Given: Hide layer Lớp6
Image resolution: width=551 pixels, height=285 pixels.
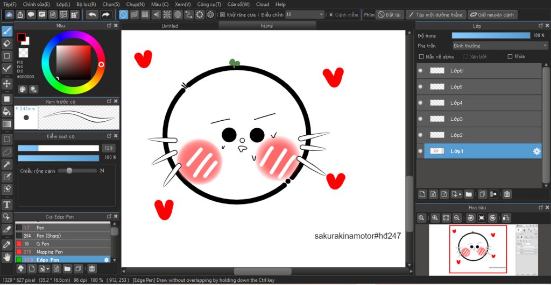Looking at the screenshot, I should coord(420,71).
